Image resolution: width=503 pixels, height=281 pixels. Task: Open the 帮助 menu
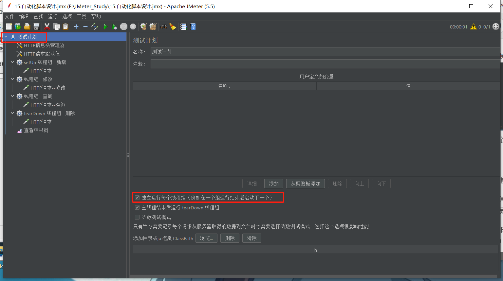click(96, 16)
